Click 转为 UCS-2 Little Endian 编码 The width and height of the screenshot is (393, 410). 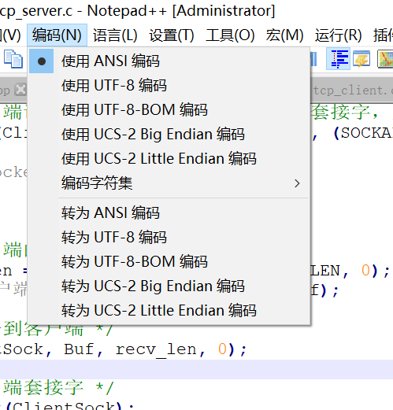coord(169,310)
